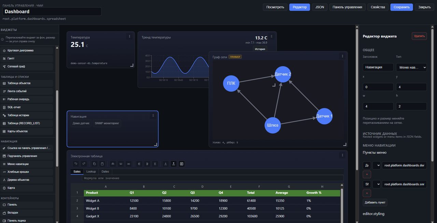
Task: Copy cells using spreadsheet toolbar icon
Action: click(x=94, y=164)
